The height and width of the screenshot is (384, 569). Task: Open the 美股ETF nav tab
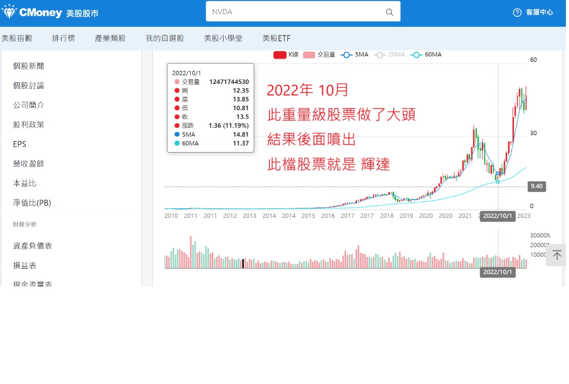point(276,38)
